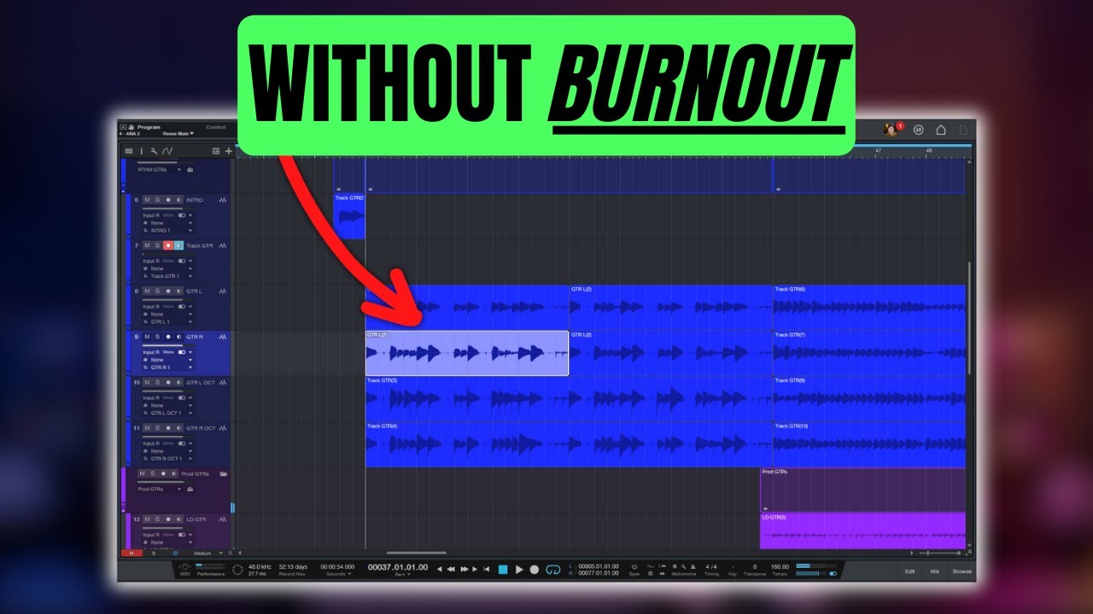
Task: Click the Metronome icon
Action: (x=693, y=566)
